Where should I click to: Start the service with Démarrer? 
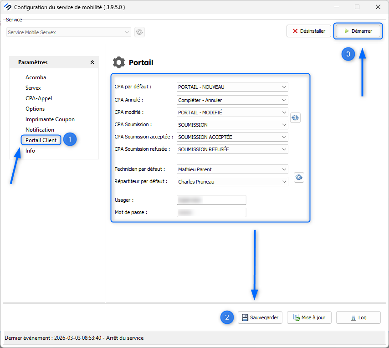(x=358, y=31)
